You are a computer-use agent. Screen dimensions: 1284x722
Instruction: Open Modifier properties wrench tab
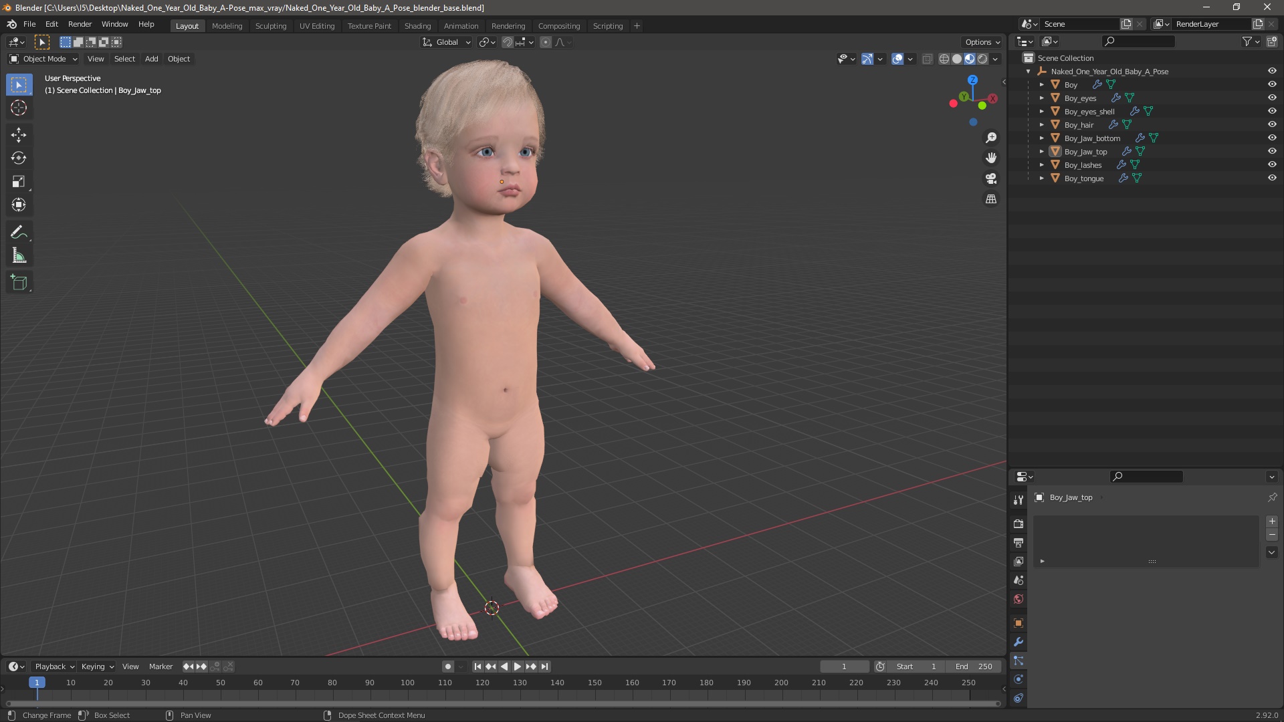click(1019, 642)
